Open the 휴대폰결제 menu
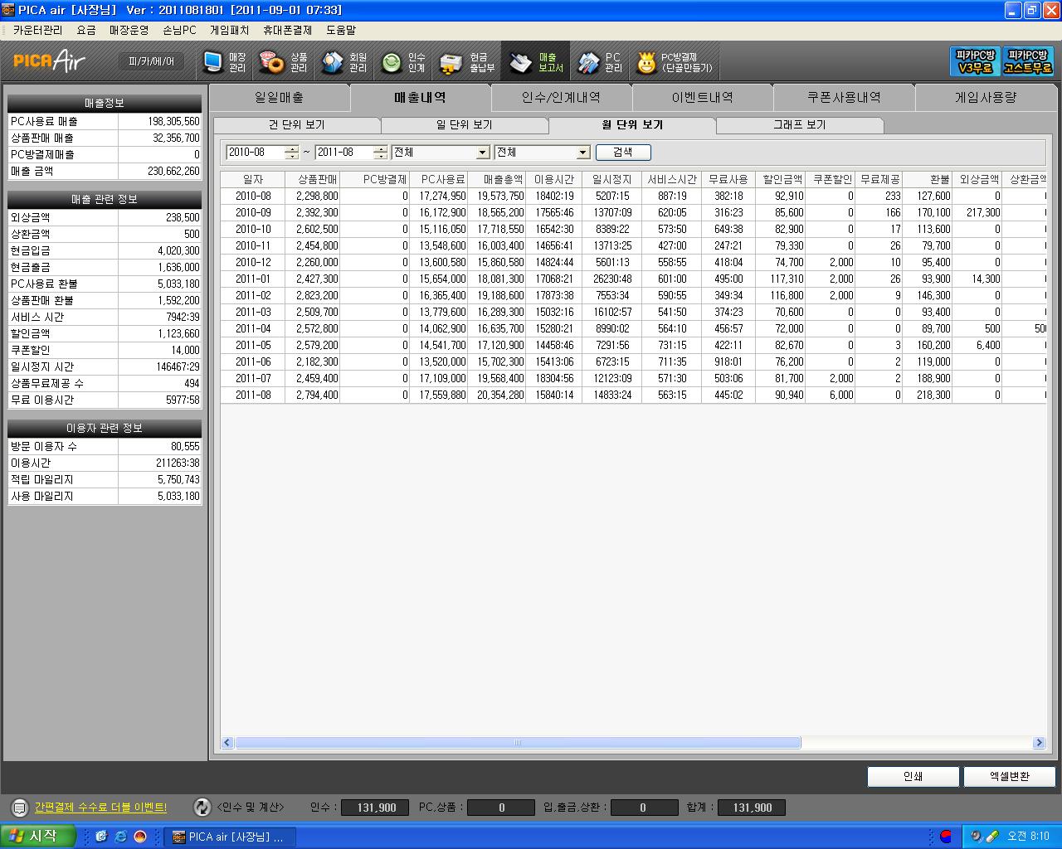This screenshot has width=1062, height=849. (287, 30)
